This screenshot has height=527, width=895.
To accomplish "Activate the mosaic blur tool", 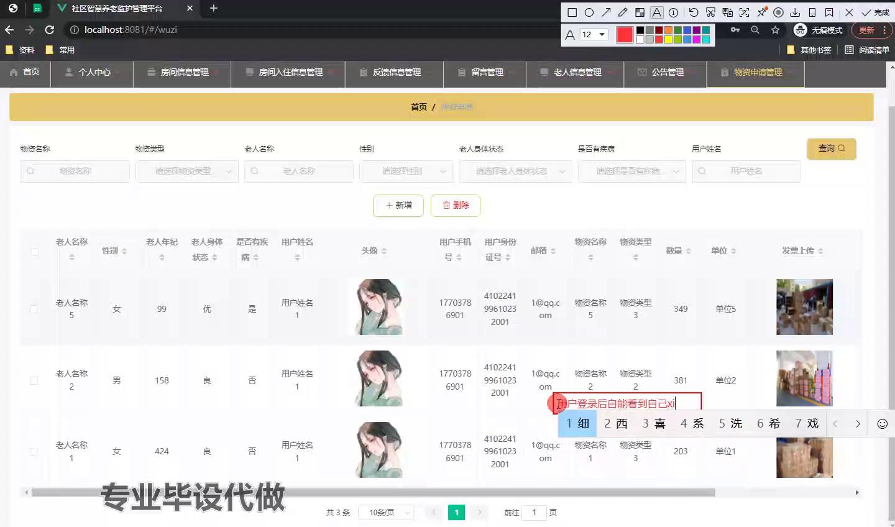I will [x=640, y=12].
